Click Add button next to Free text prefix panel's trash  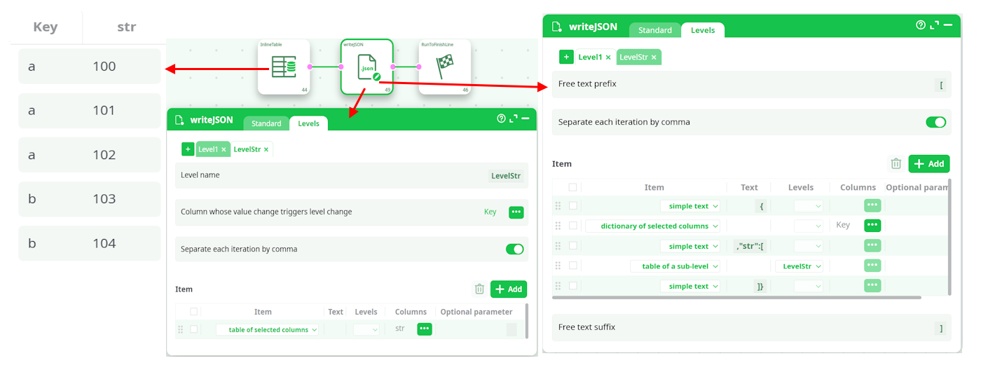(x=928, y=164)
